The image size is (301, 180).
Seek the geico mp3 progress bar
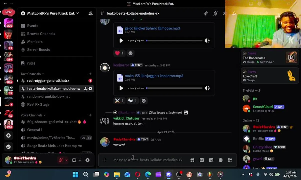click(x=174, y=40)
